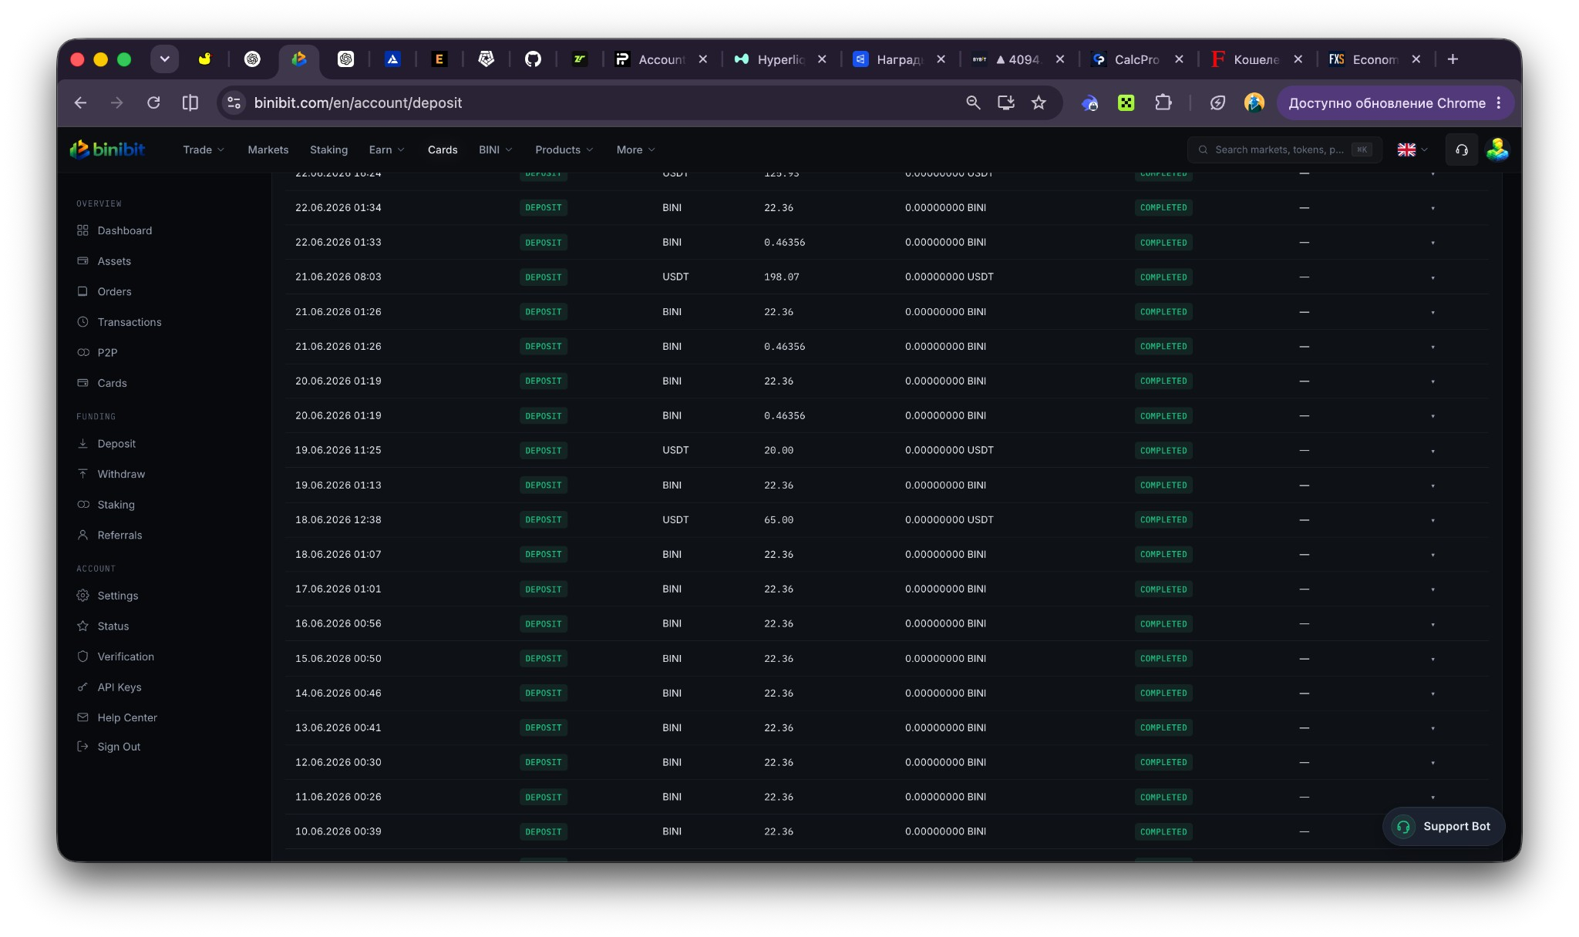This screenshot has height=937, width=1579.
Task: Open Verification page
Action: click(x=126, y=657)
